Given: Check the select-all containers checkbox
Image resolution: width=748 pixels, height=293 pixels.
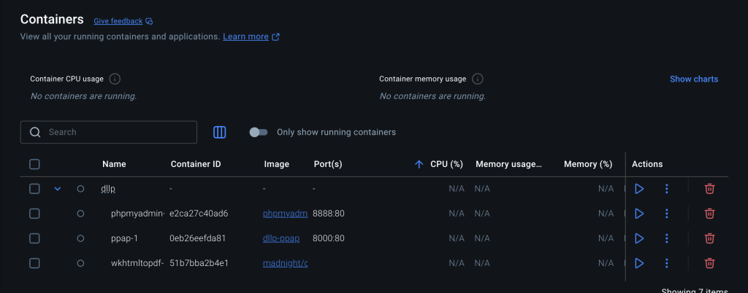Looking at the screenshot, I should pyautogui.click(x=34, y=164).
